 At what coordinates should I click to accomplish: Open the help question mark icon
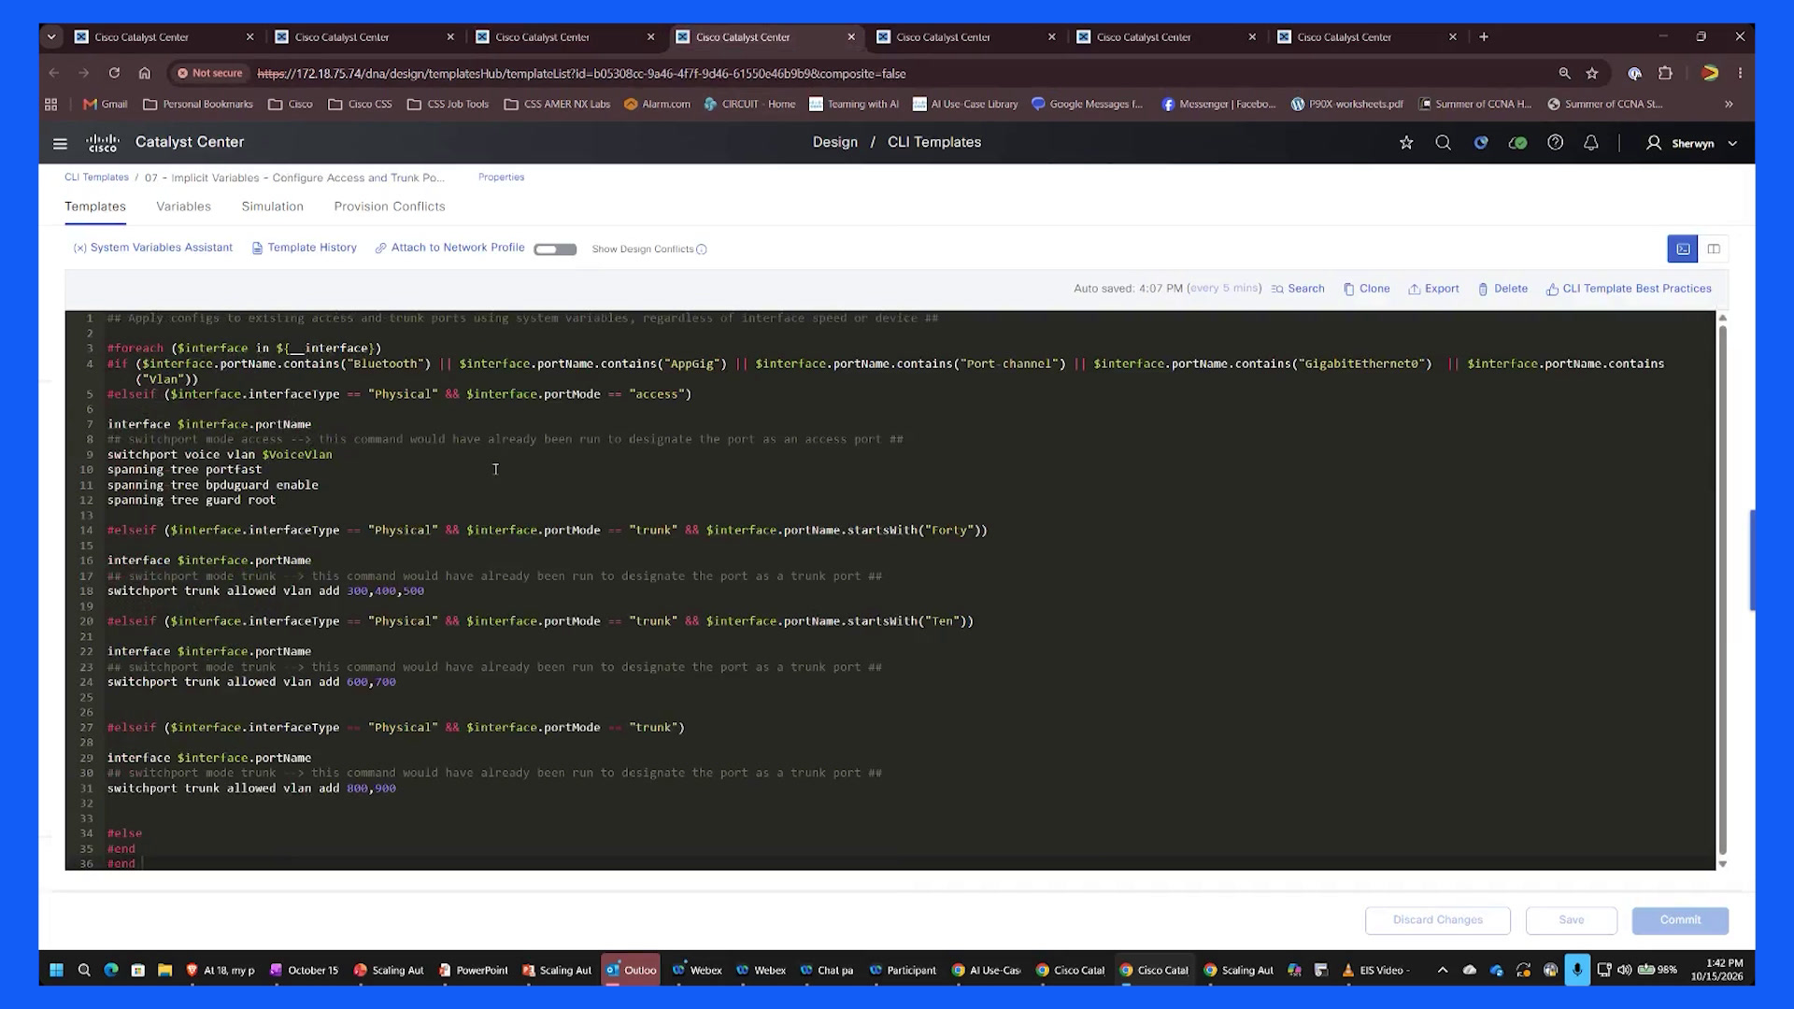[1555, 143]
